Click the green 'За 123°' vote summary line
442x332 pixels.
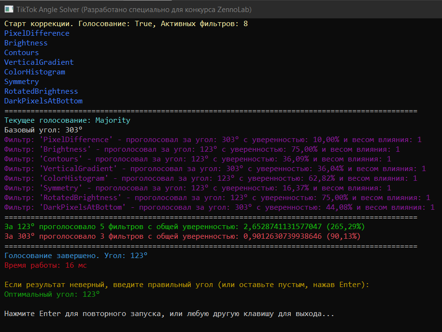185,227
